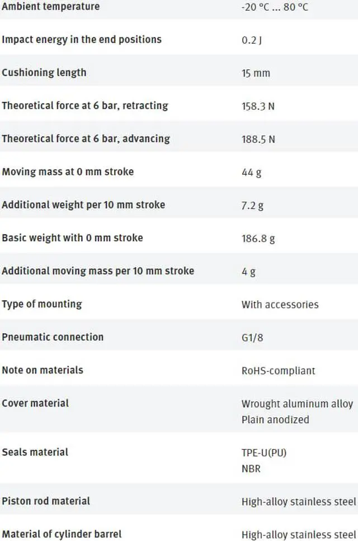Click the Piston rod material label
The height and width of the screenshot is (541, 358).
[x=46, y=501]
